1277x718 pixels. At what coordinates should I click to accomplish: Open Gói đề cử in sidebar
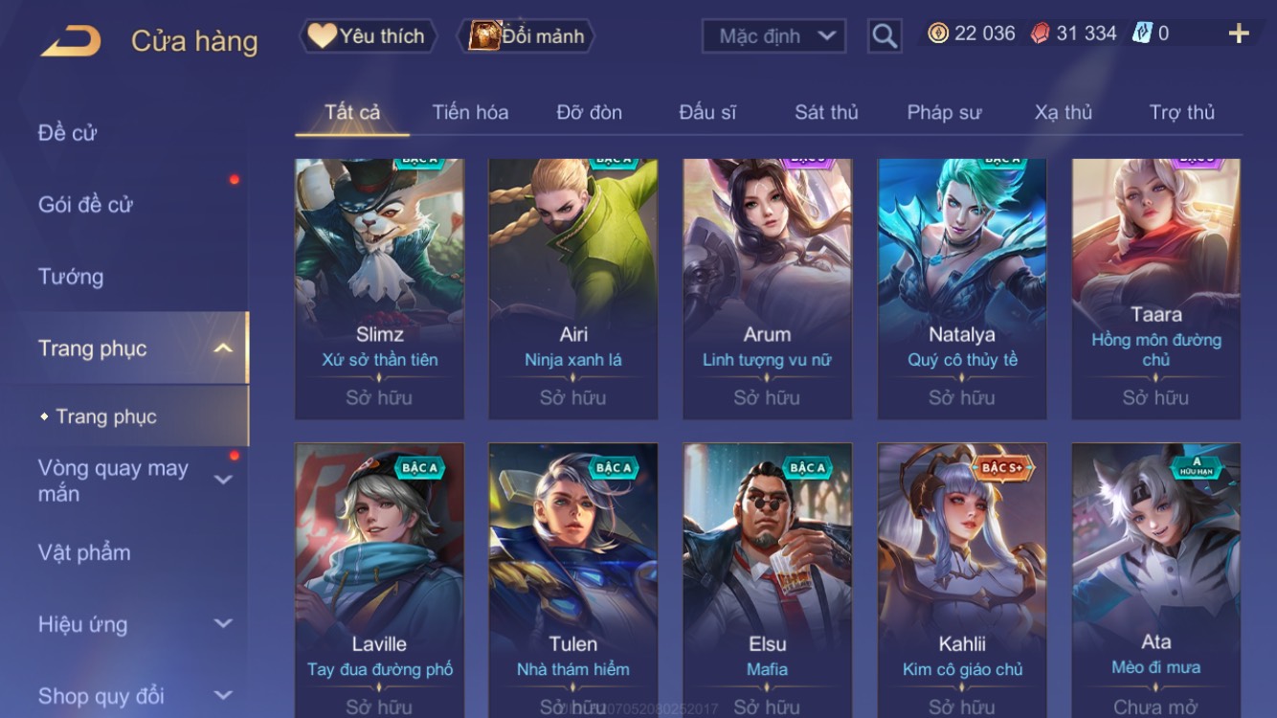pos(85,204)
